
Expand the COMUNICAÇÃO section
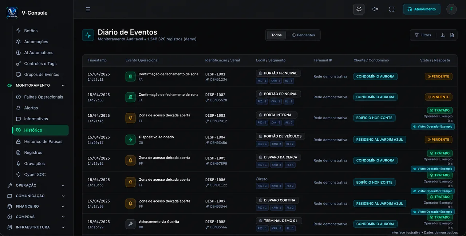[36, 196]
